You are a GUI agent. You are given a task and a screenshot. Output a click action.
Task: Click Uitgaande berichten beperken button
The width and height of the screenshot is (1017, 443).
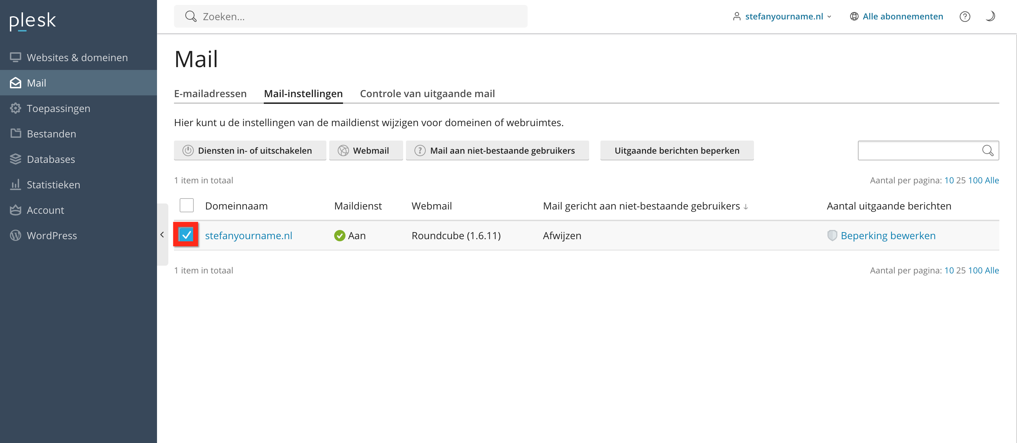677,150
